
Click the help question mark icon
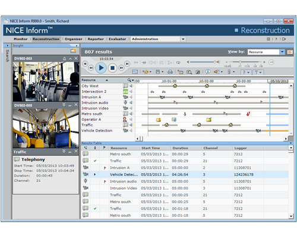click(276, 39)
